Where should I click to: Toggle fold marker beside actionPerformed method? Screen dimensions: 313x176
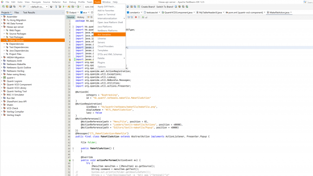(73, 160)
